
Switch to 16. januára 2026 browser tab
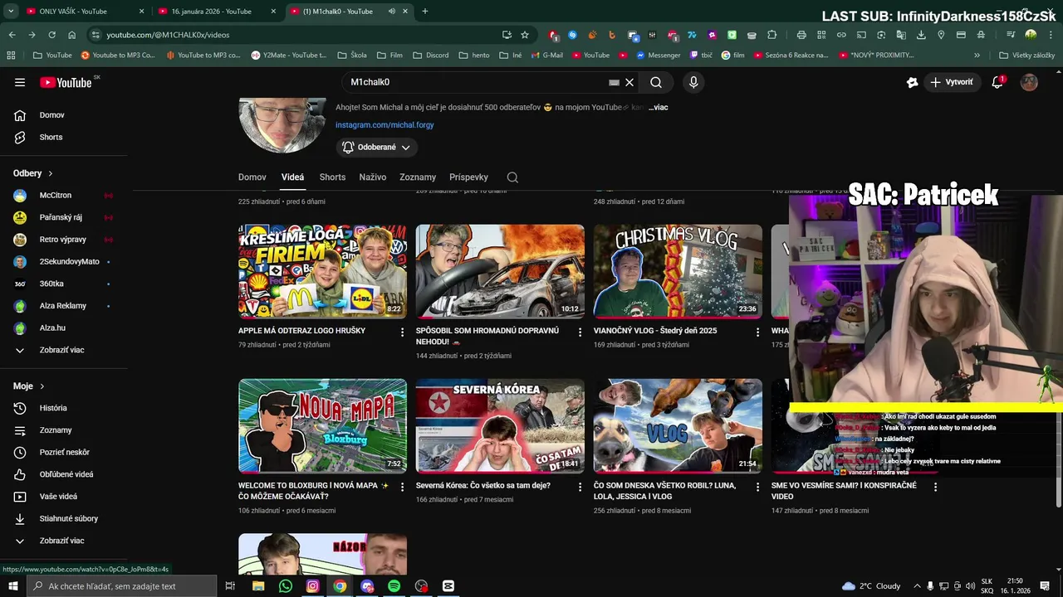tap(216, 12)
